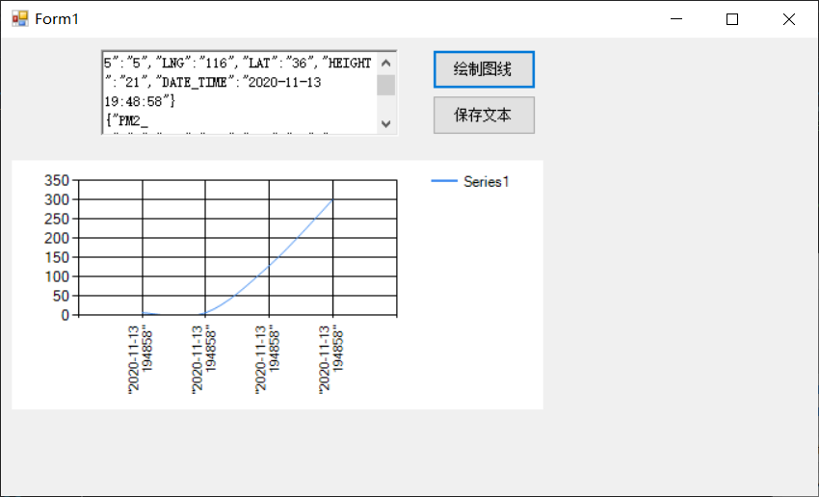Click the 0 y-axis label
This screenshot has height=497, width=819.
point(66,315)
